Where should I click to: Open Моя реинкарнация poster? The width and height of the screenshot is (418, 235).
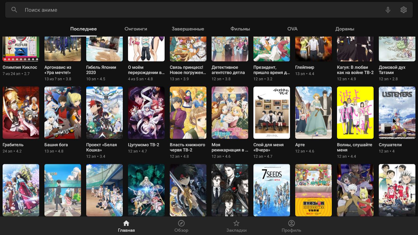click(x=230, y=113)
